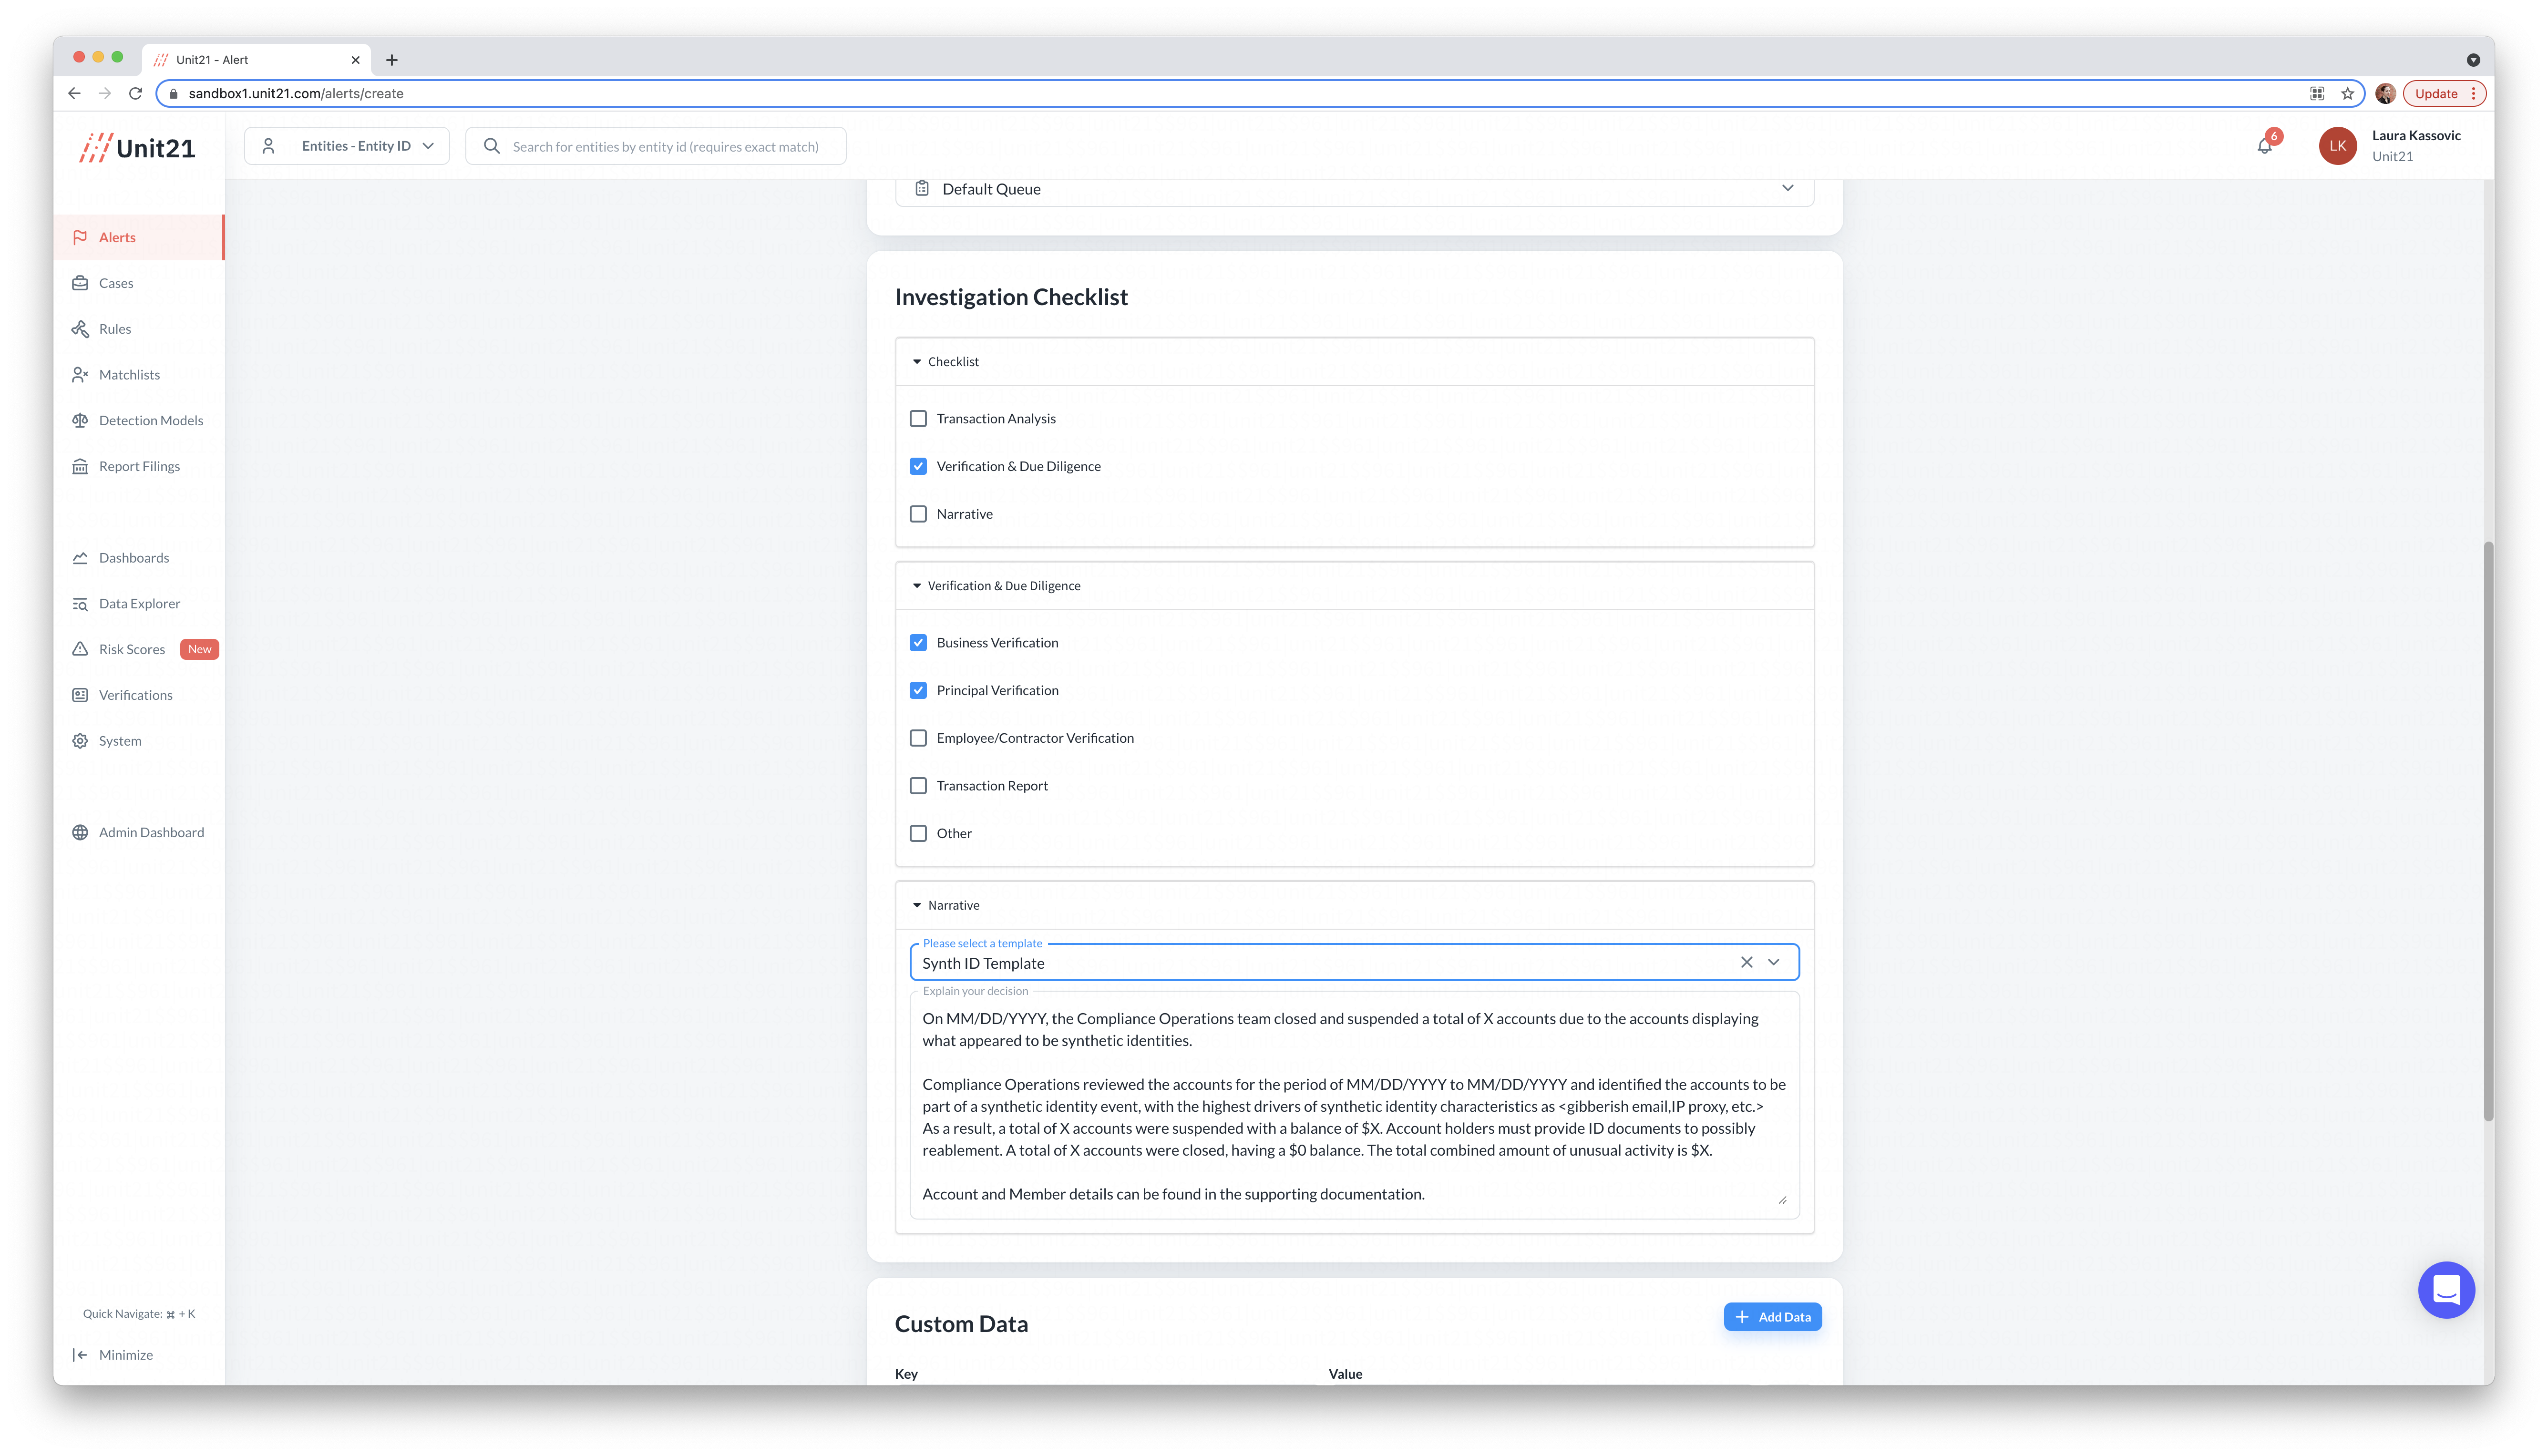The image size is (2548, 1456).
Task: Click the Investigation Checklist heading
Action: tap(1011, 297)
